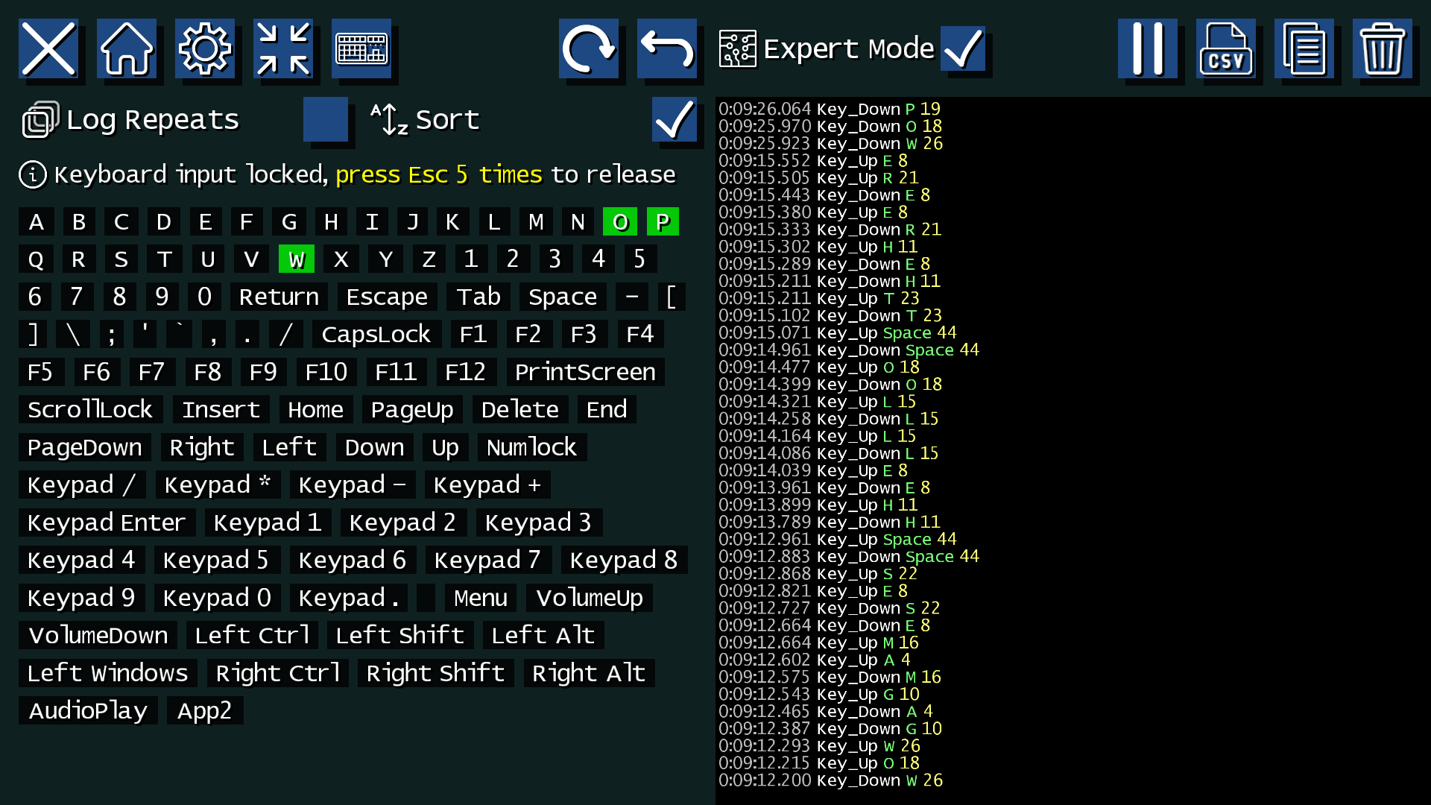The image size is (1431, 805).
Task: Copy the log with the documents icon
Action: (x=1304, y=48)
